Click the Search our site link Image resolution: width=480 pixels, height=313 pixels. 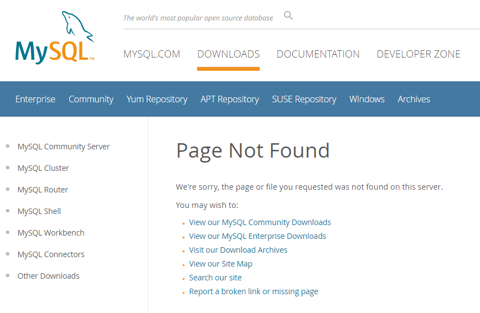point(215,278)
